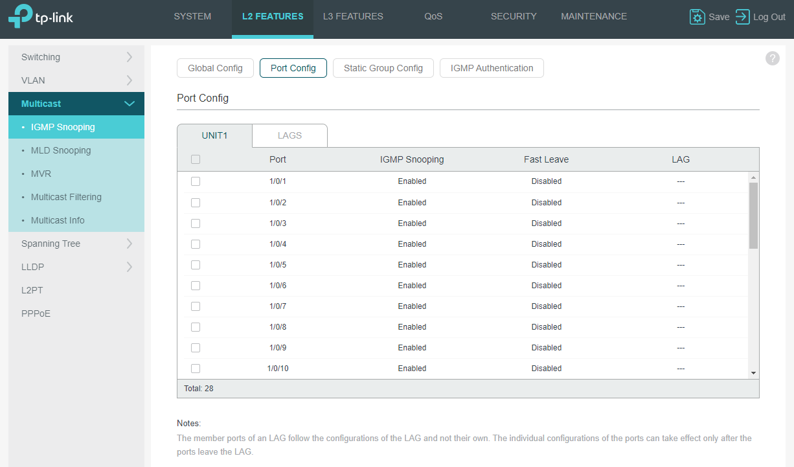
Task: Open MVR in the sidebar
Action: pos(76,174)
